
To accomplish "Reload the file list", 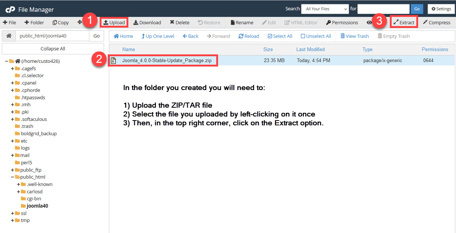I will pyautogui.click(x=249, y=36).
